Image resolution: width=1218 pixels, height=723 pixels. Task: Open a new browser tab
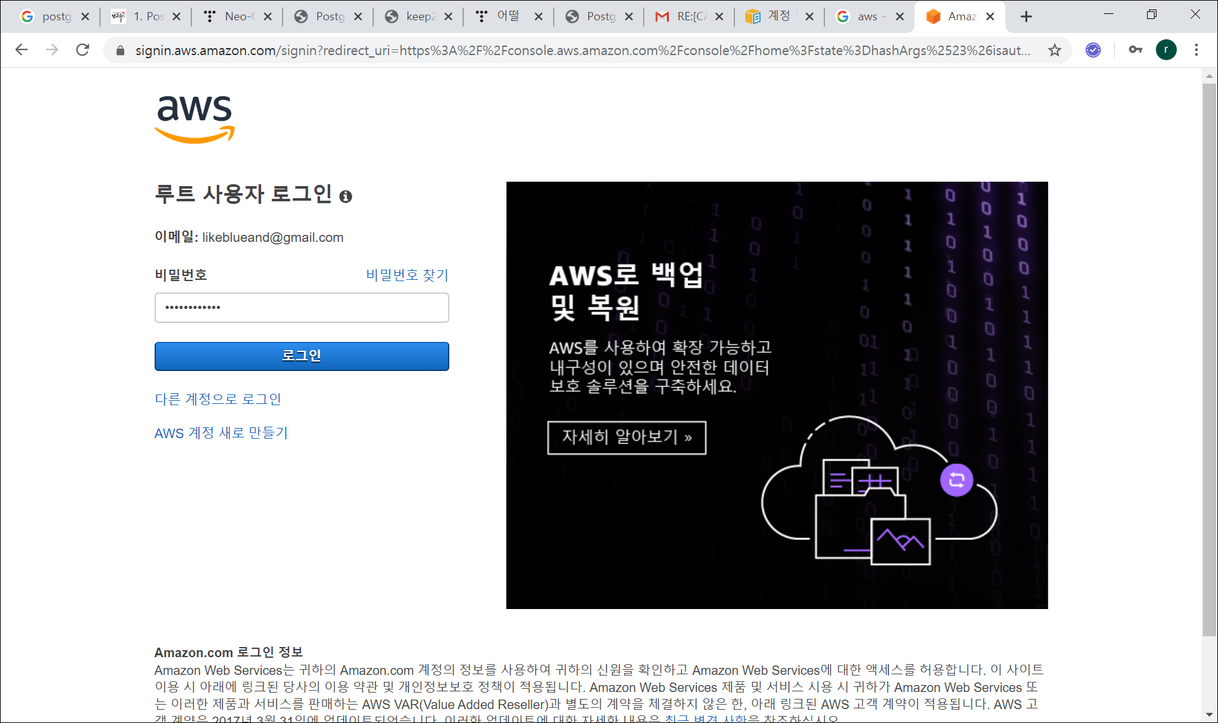[x=1026, y=17]
